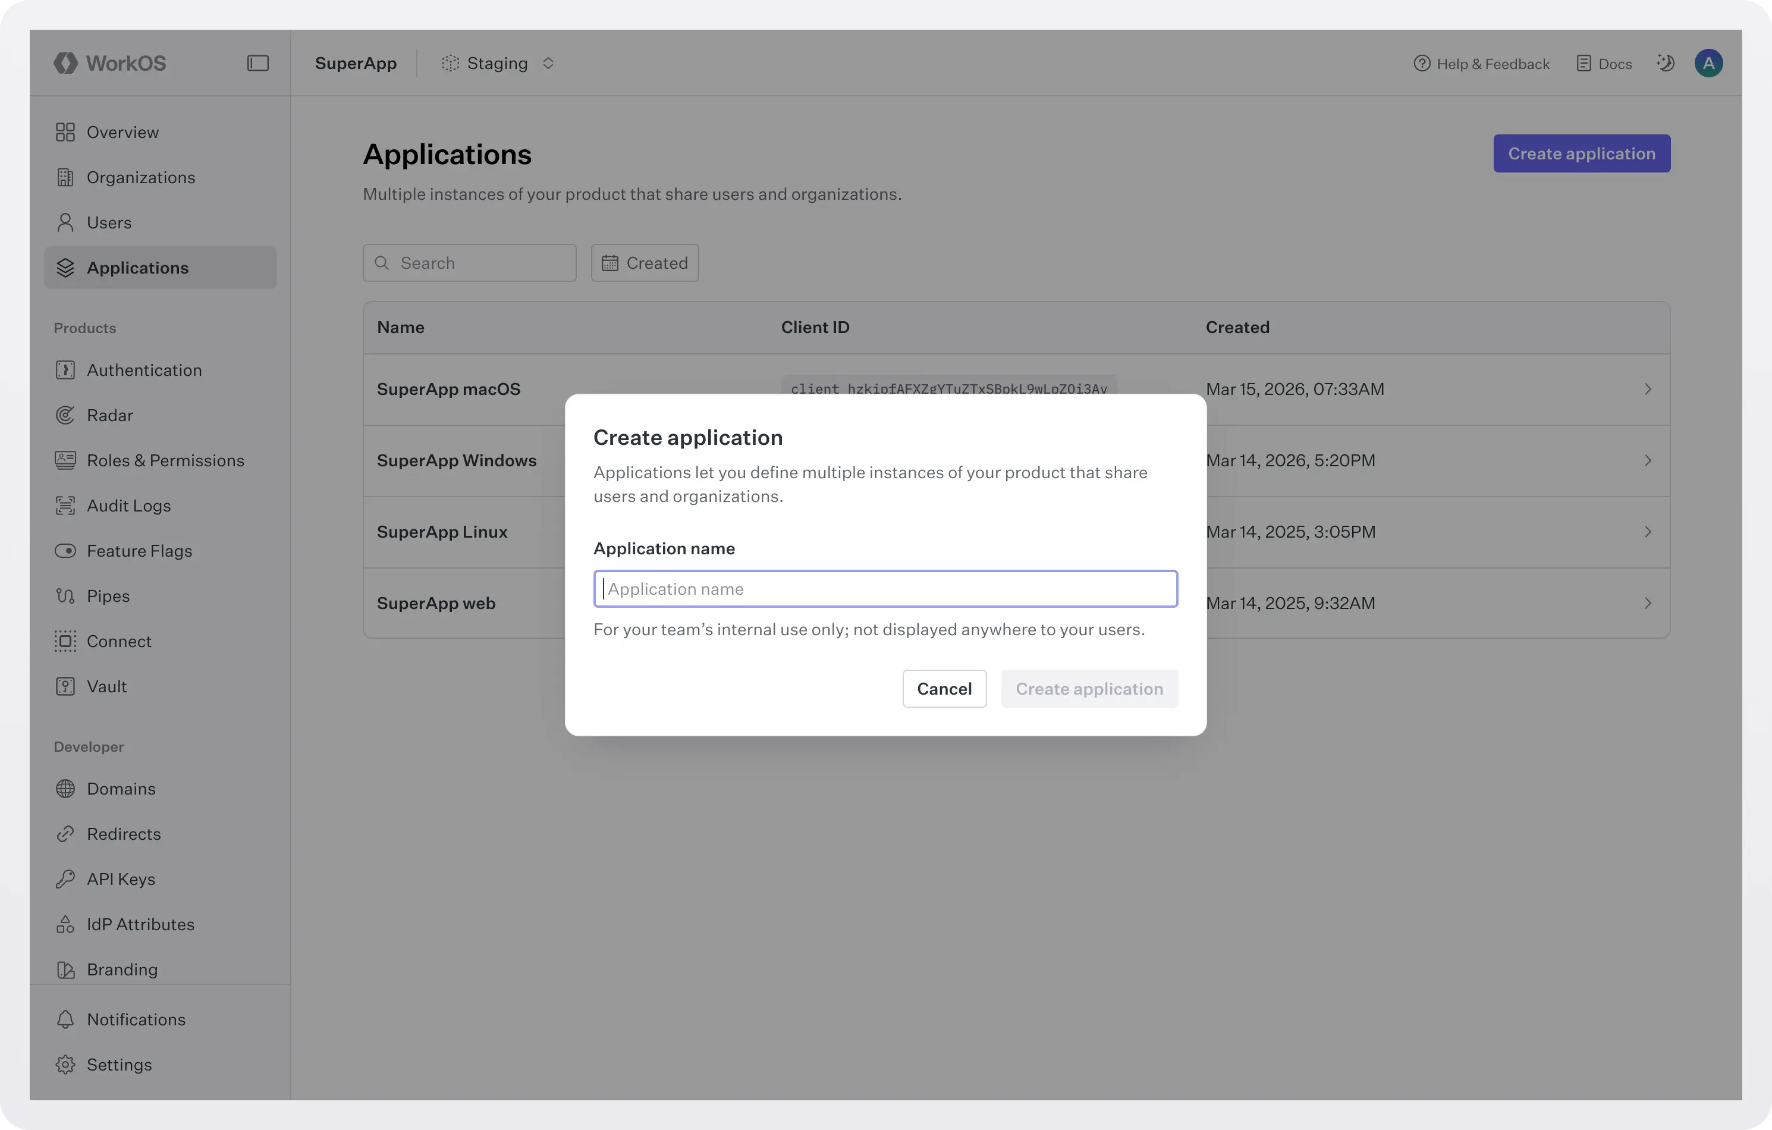This screenshot has width=1772, height=1130.
Task: Cancel the Create application dialog
Action: click(944, 688)
